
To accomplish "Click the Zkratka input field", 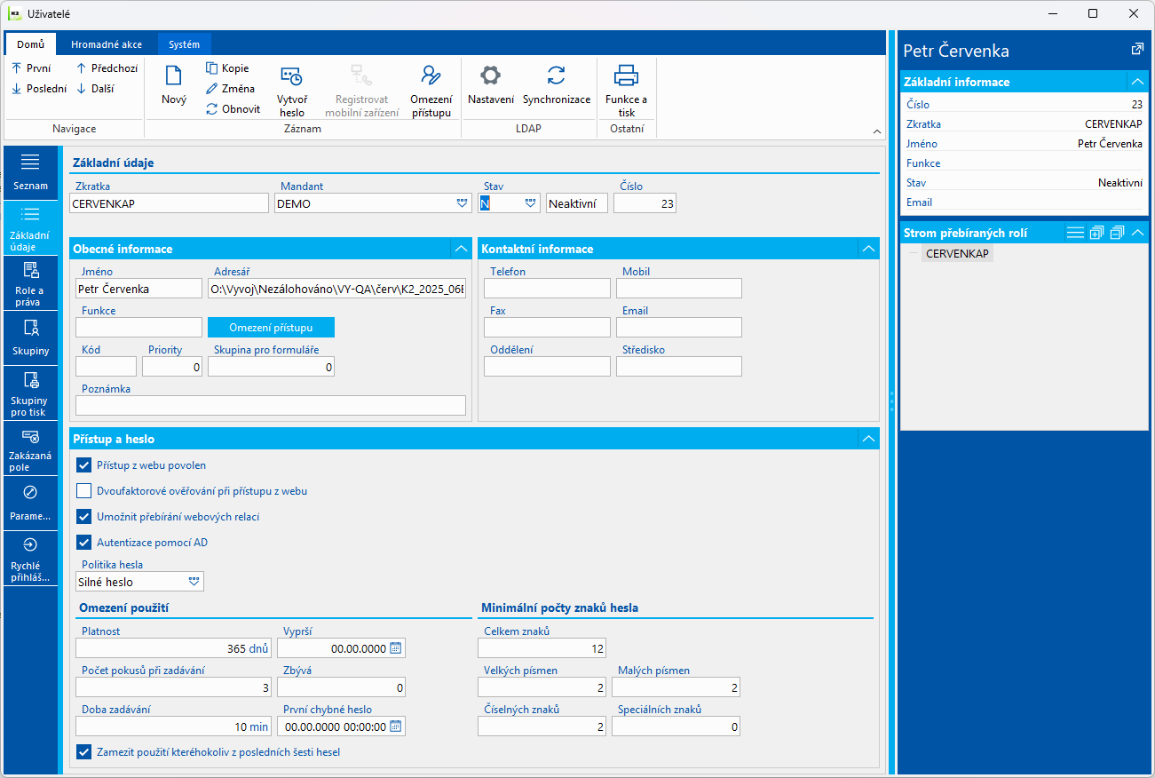I will (169, 203).
